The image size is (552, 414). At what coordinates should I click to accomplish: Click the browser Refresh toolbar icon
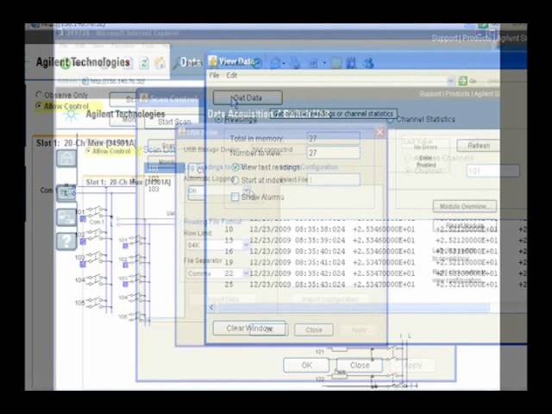[x=143, y=63]
